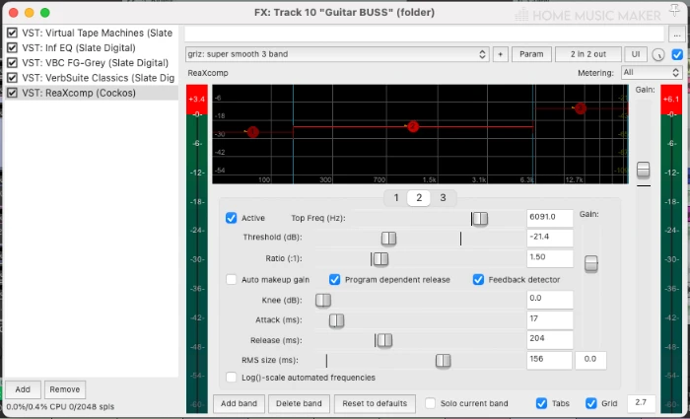Image resolution: width=690 pixels, height=419 pixels.
Task: Toggle the Grid checkbox
Action: (x=591, y=403)
